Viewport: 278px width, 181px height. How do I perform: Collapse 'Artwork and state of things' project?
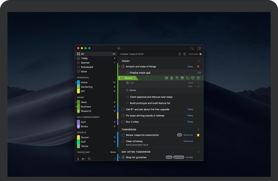coord(119,67)
